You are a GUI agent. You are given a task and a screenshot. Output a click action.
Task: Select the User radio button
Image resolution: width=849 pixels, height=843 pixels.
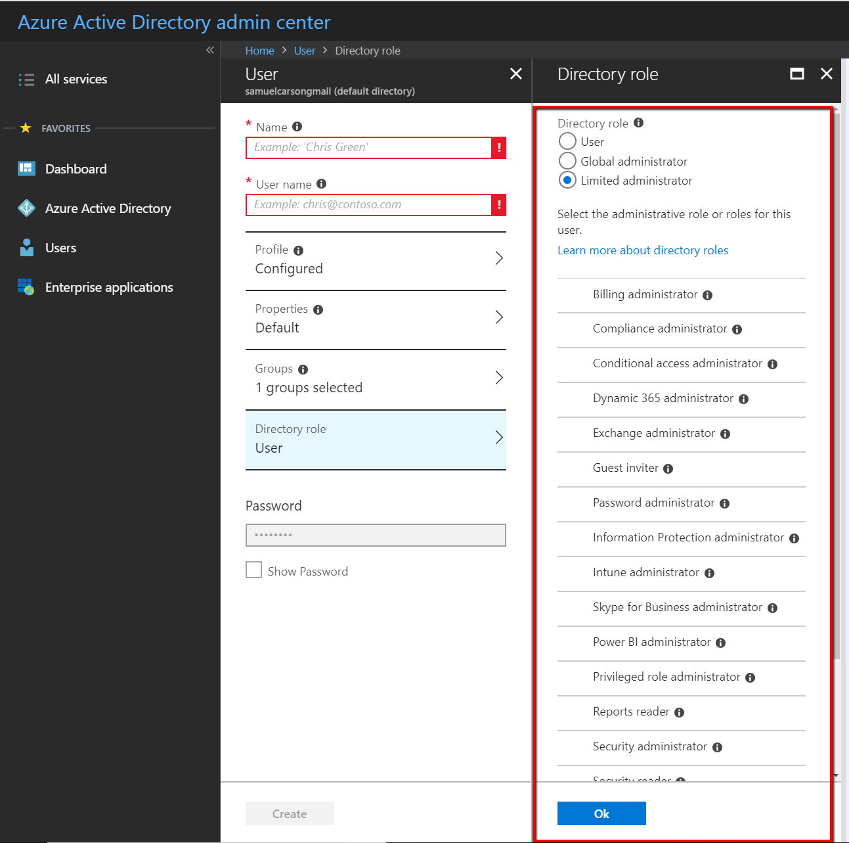click(x=567, y=141)
